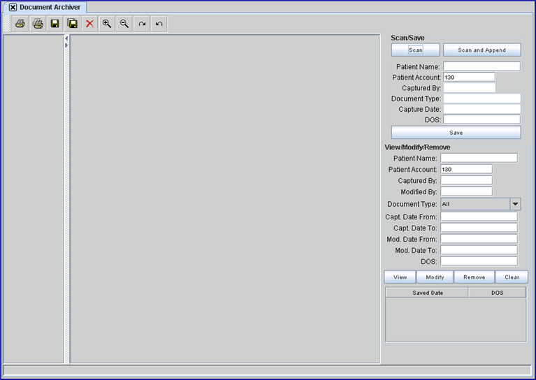Click the Modify button

435,277
